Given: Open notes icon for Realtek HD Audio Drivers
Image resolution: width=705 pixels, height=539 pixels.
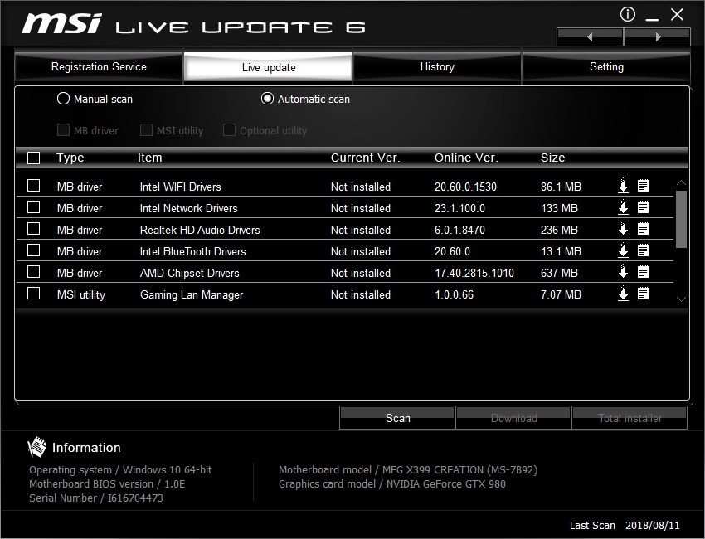Looking at the screenshot, I should coord(643,229).
